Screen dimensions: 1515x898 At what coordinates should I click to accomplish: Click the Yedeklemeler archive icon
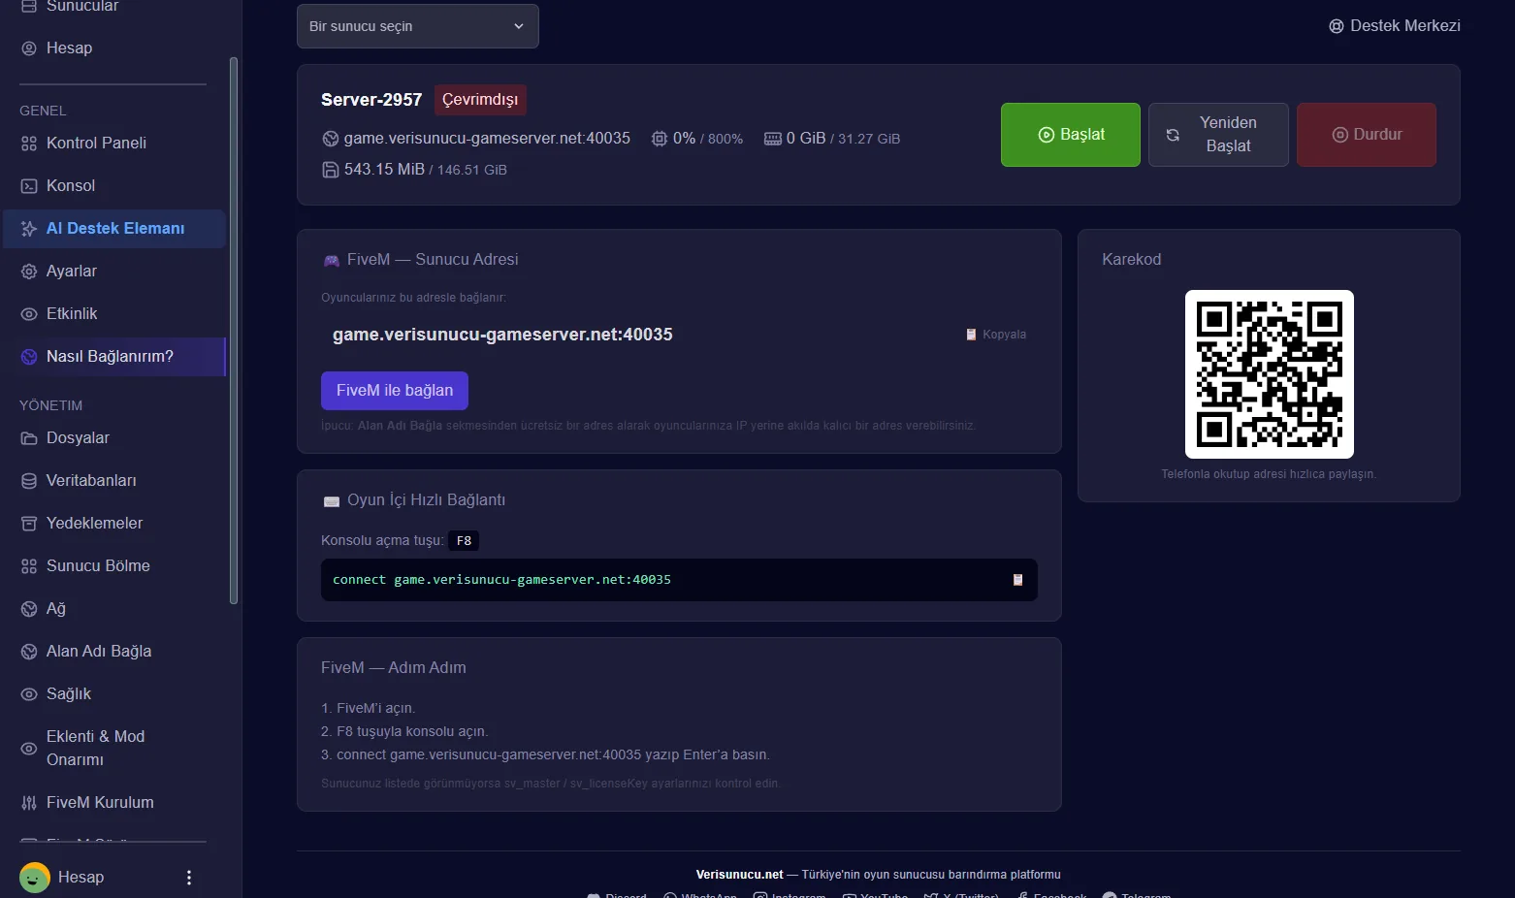click(x=29, y=523)
